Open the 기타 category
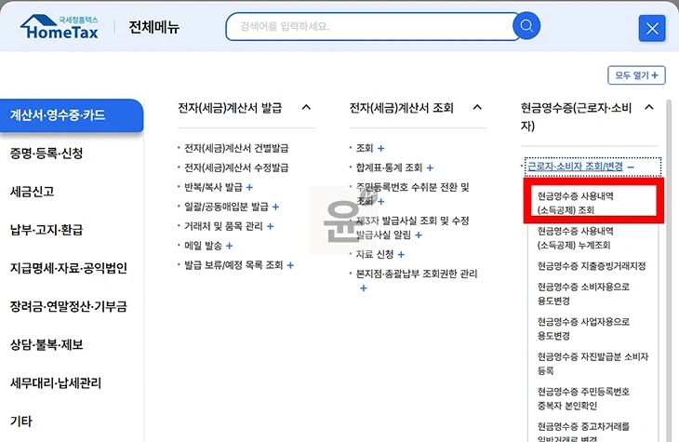Image resolution: width=679 pixels, height=442 pixels. click(21, 422)
